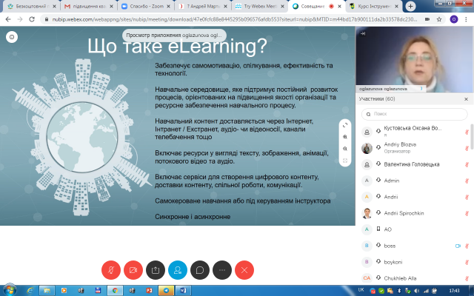Screen dimensions: 474x296
Task: Collapse the side panel arrow on video
Action: coord(363,33)
